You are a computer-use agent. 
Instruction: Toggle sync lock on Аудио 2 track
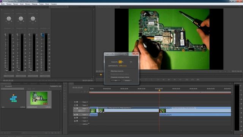tap(77, 118)
